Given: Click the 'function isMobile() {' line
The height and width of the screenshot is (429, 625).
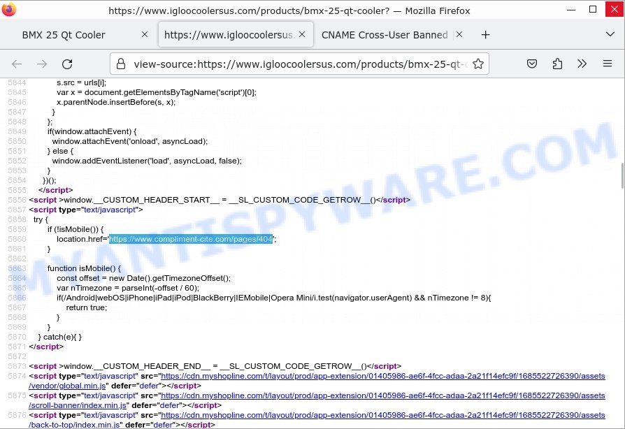Looking at the screenshot, I should (x=84, y=268).
